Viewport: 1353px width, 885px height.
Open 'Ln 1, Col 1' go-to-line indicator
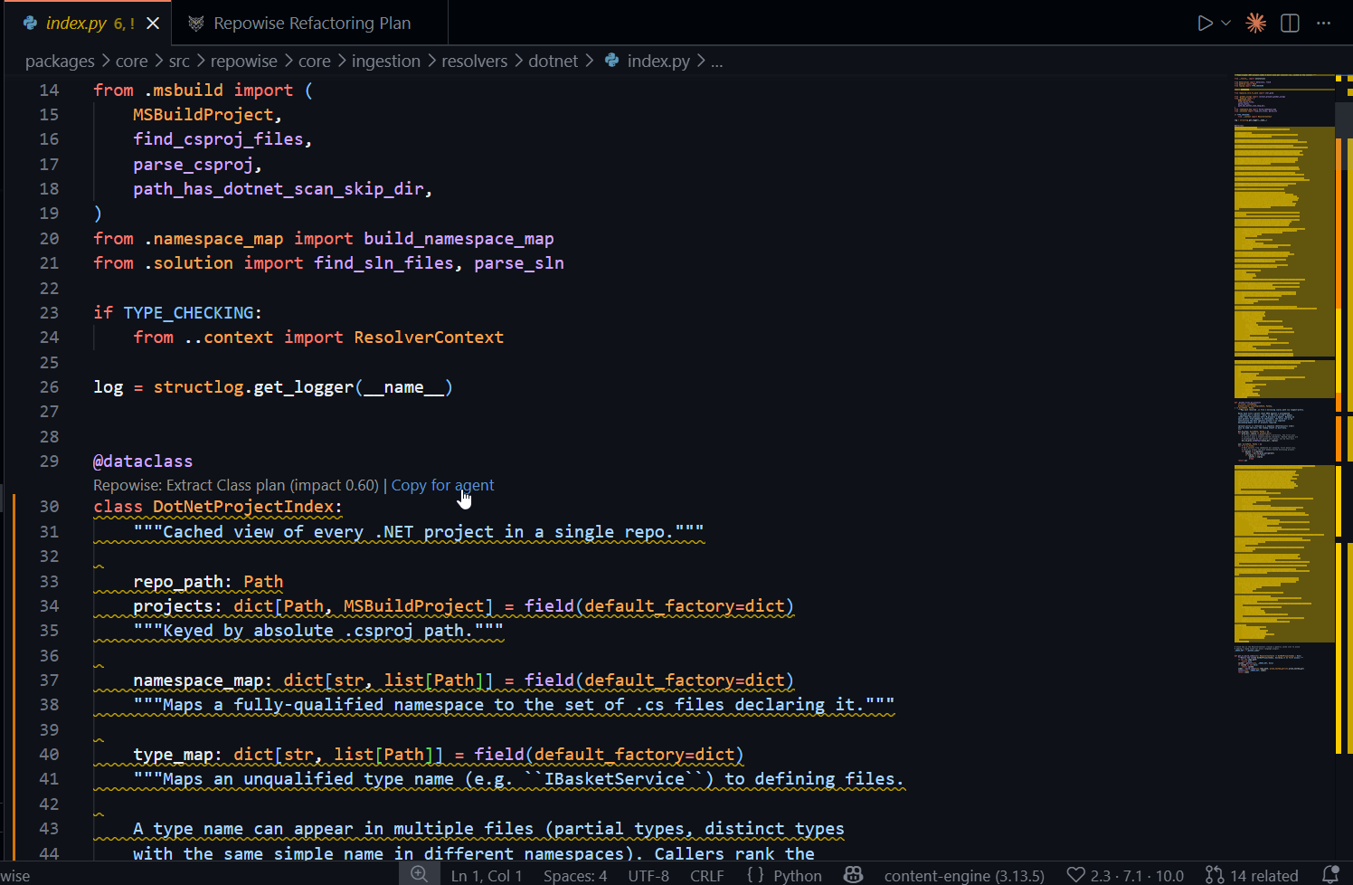(x=487, y=875)
